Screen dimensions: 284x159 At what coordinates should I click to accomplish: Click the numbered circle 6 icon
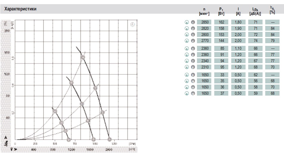193,54
